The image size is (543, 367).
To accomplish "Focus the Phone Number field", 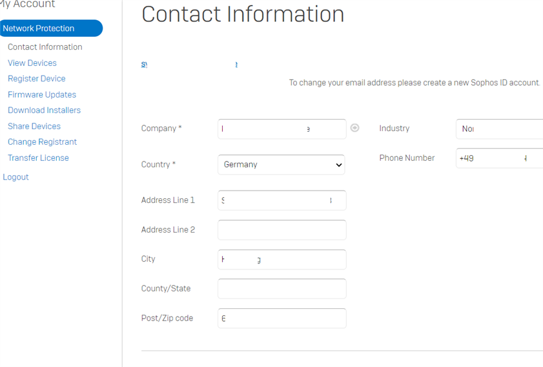I will pos(499,158).
